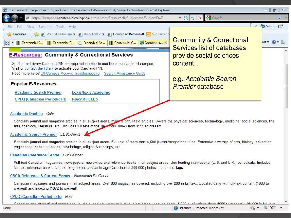Click the Suggested Sites favorite icon
The height and width of the screenshot is (218, 291).
click(x=148, y=34)
